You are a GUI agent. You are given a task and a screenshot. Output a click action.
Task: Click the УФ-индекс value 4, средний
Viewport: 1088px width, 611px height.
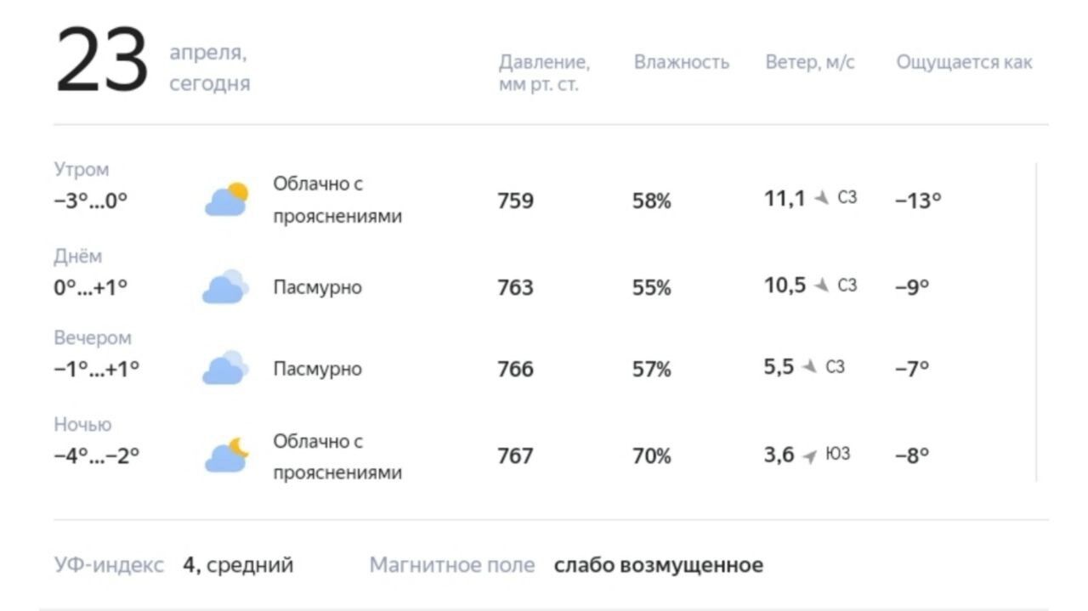tap(238, 564)
